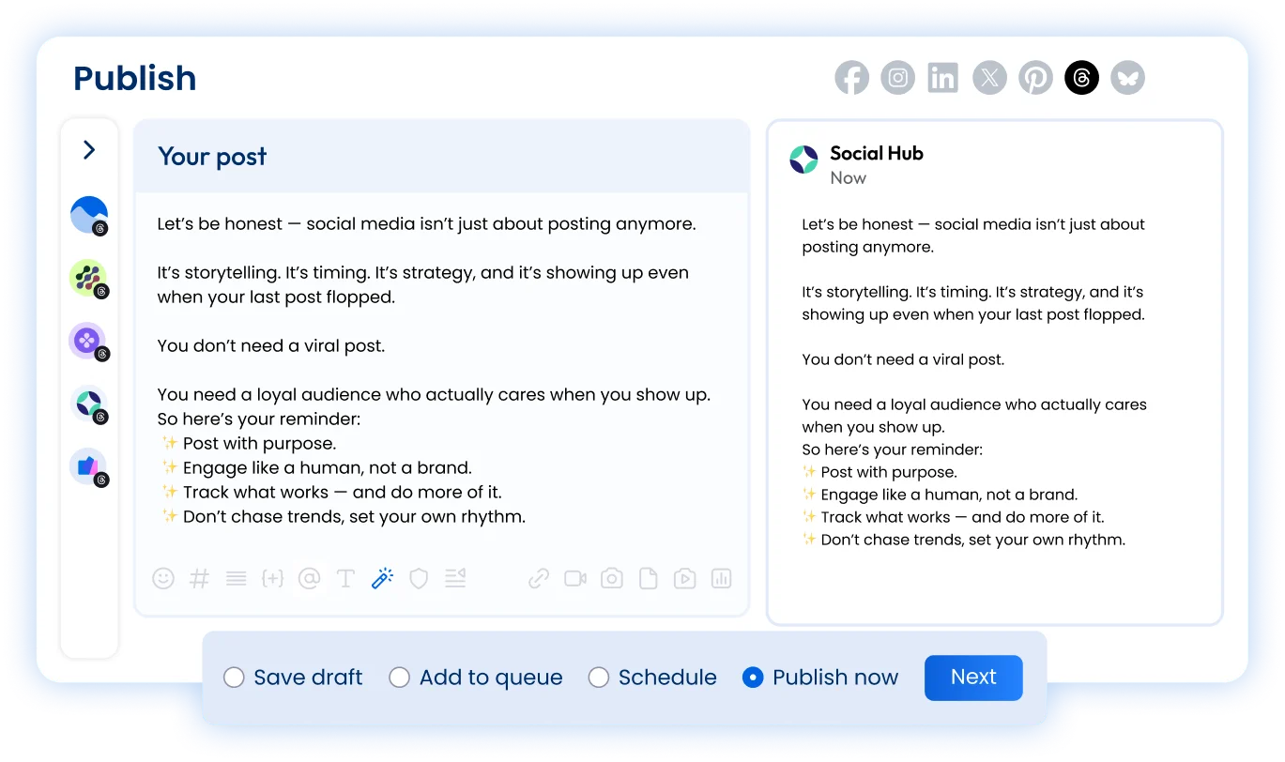Viewport: 1285px width, 762px height.
Task: Enable the Add to queue option
Action: [x=399, y=677]
